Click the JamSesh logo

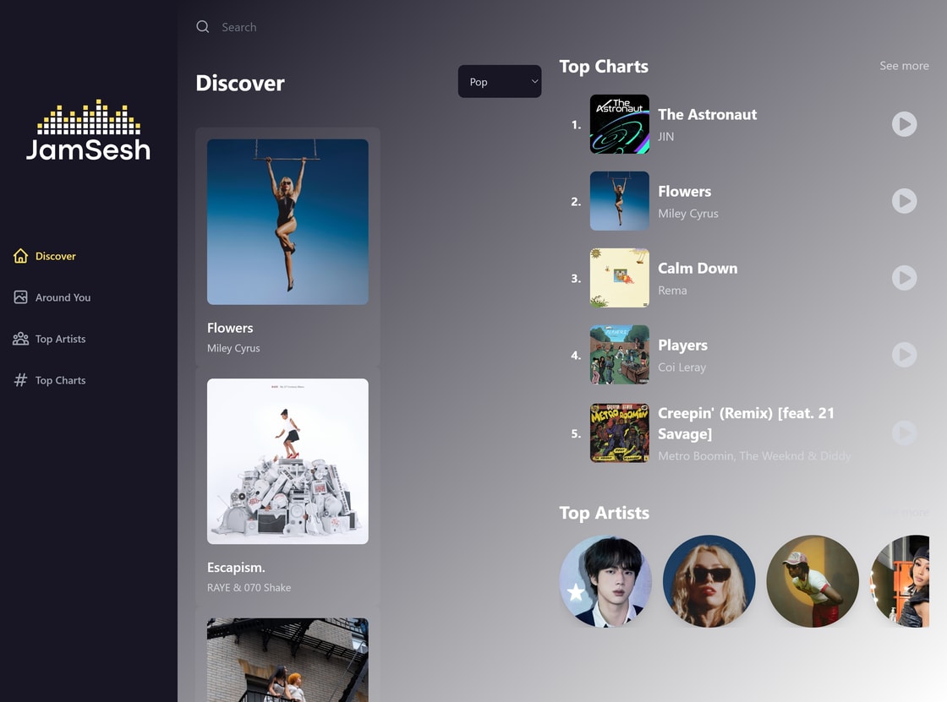[88, 131]
